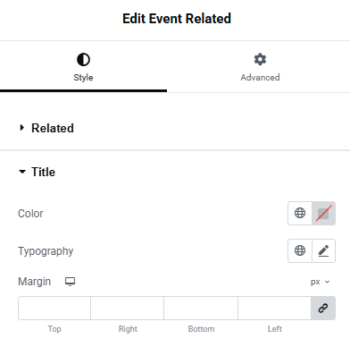
Task: Click the desktop responsive icon beside Margin
Action: pyautogui.click(x=71, y=282)
